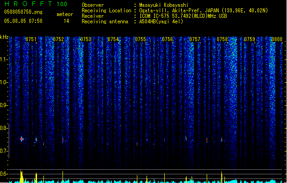The width and height of the screenshot is (287, 183).
Task: Click the 1.1 kHz axis tick label
Action: coord(4,59)
